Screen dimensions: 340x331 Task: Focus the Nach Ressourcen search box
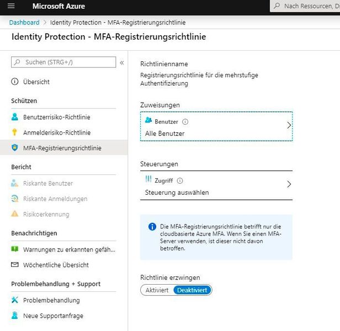pos(305,6)
